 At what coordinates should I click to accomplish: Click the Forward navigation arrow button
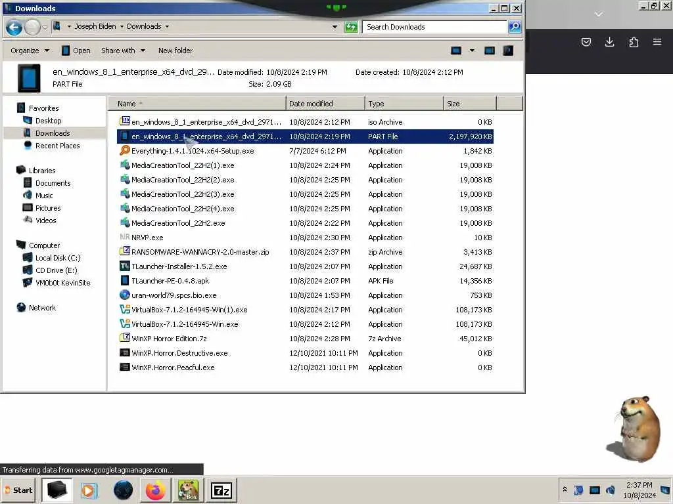coord(32,28)
